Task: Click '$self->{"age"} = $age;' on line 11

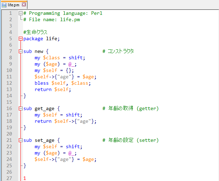Action: [65, 77]
